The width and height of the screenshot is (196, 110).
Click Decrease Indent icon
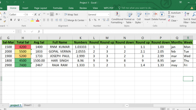57,20
